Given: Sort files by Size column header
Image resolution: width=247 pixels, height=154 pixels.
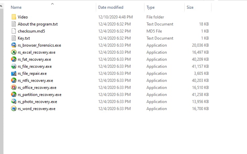Looking at the screenshot, I should coord(190,7).
